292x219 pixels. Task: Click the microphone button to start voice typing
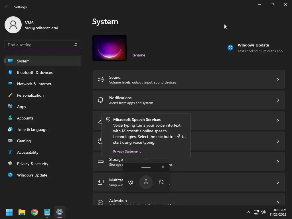146,182
